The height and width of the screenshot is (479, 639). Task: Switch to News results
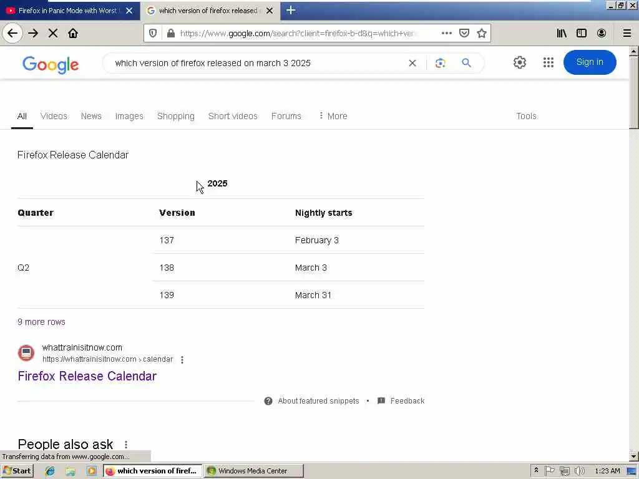tap(91, 116)
